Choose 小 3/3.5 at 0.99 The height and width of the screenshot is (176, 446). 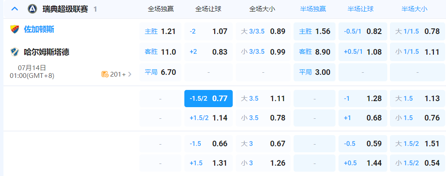tap(263, 52)
